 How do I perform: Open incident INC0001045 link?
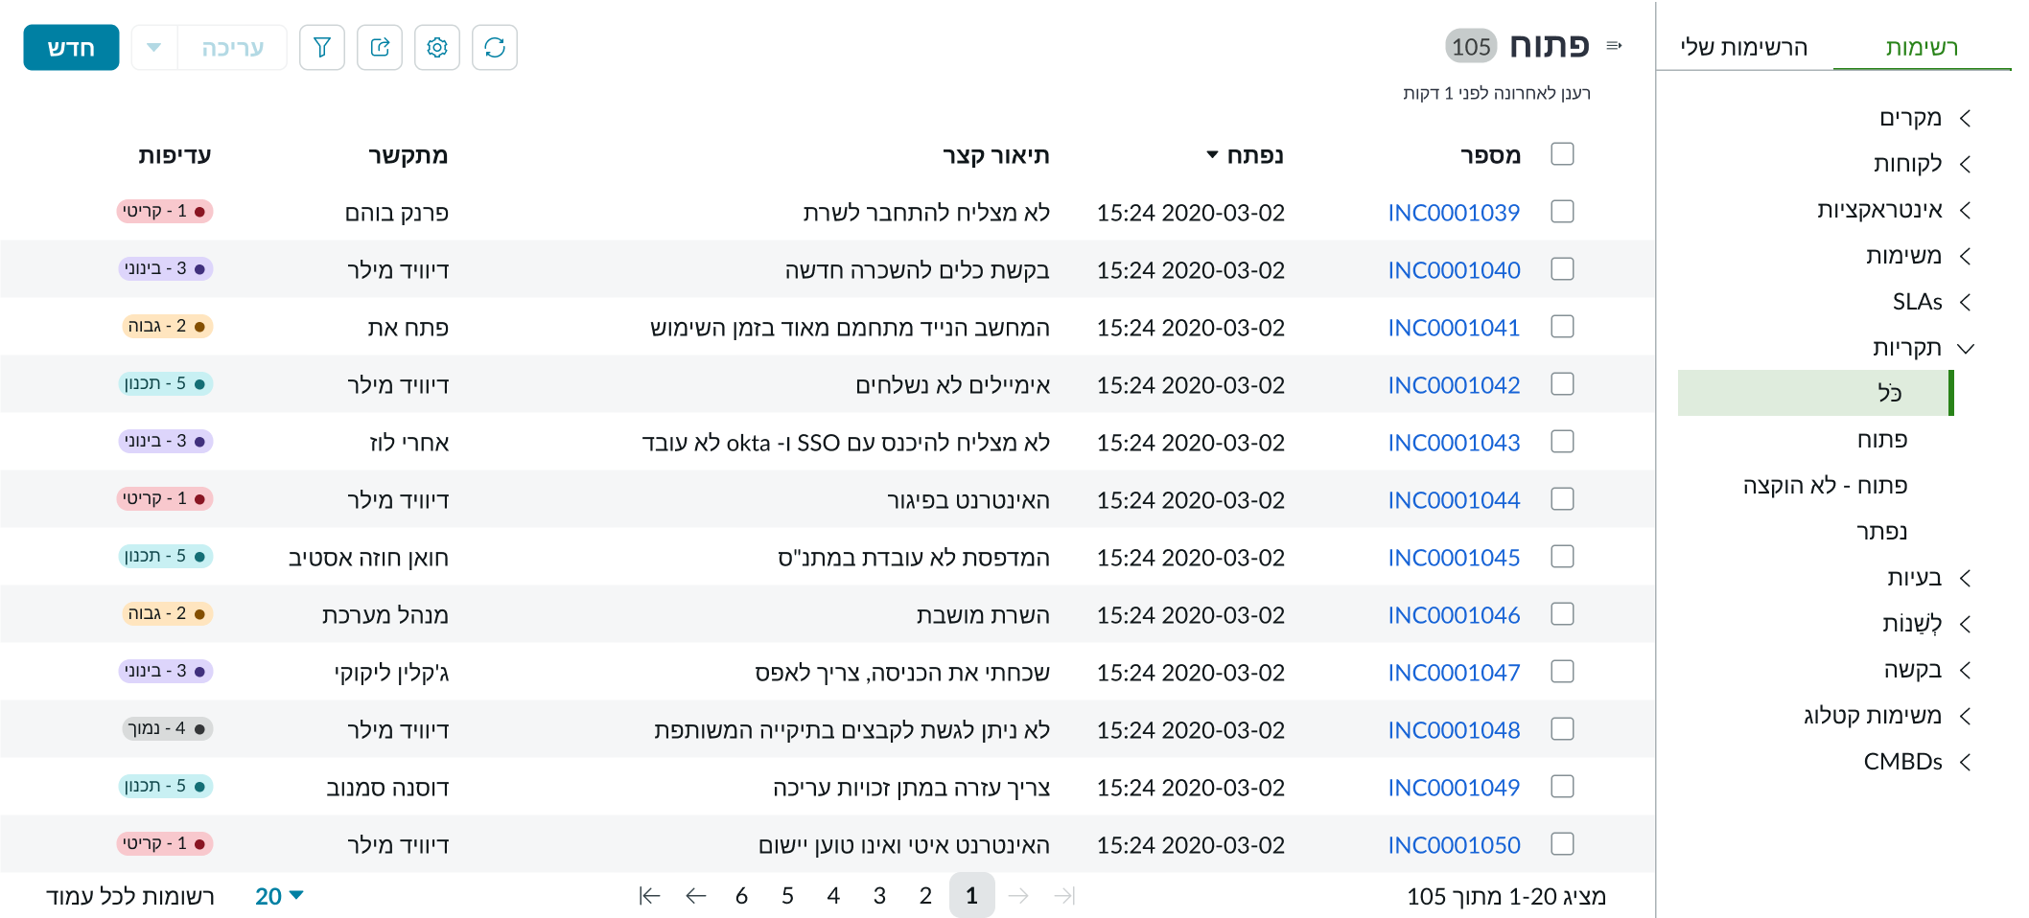point(1454,557)
